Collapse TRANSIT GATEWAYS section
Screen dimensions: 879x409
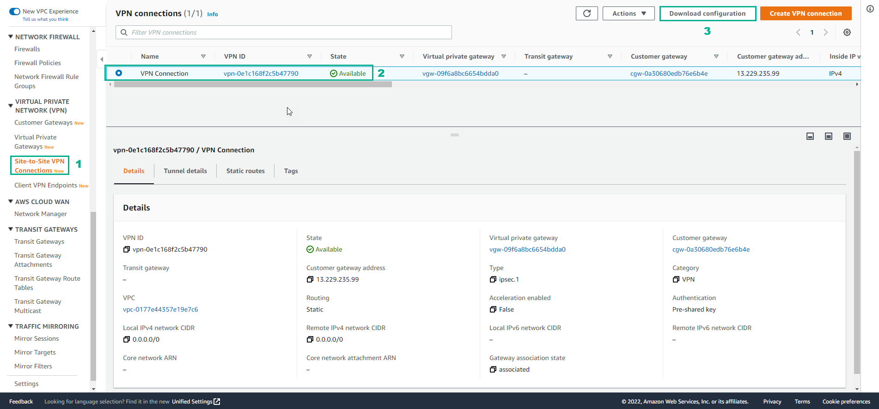click(x=11, y=229)
